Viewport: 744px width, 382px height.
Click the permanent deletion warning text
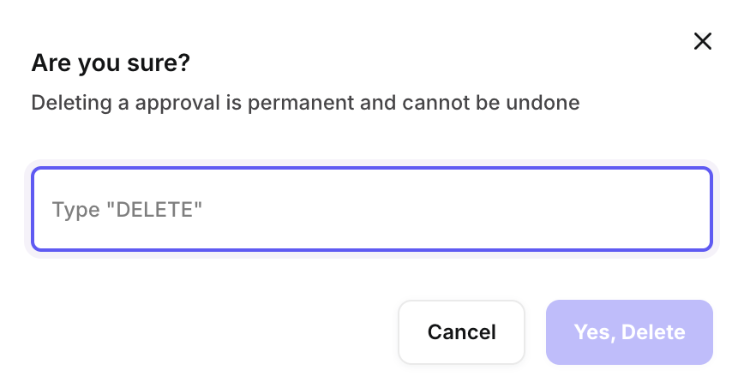pyautogui.click(x=305, y=104)
